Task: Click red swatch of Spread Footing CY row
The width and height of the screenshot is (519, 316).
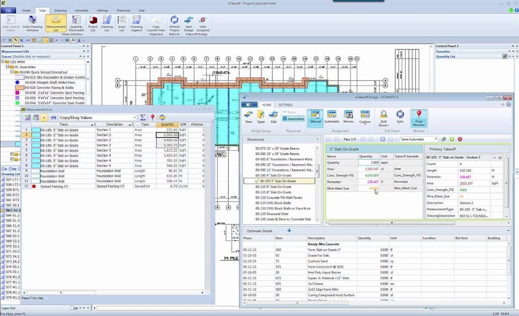Action: tap(34, 186)
